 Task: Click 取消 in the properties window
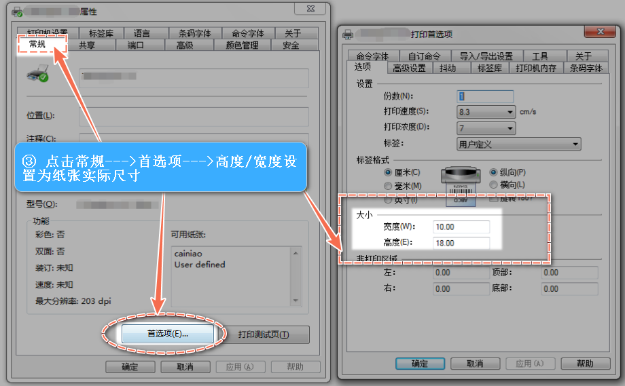(185, 366)
